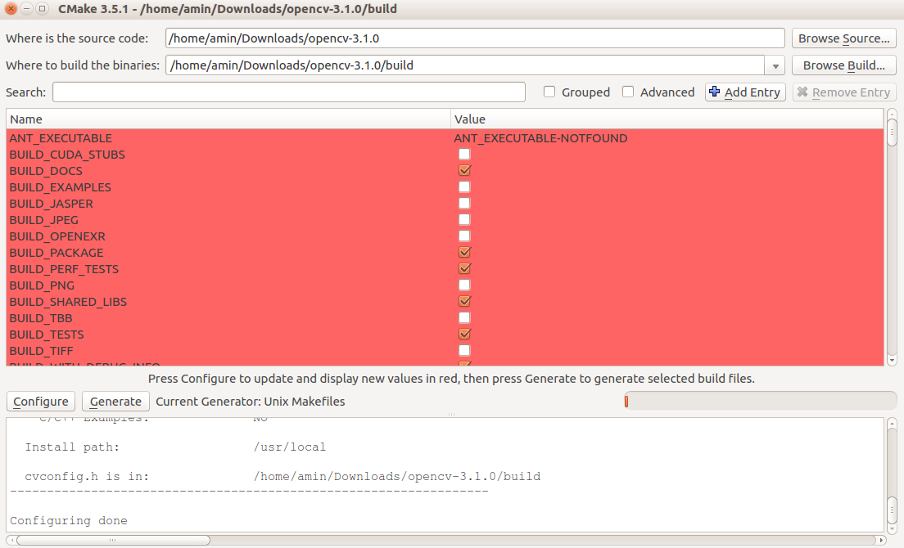
Task: Click the cache list scroll-down arrow
Action: pos(892,361)
